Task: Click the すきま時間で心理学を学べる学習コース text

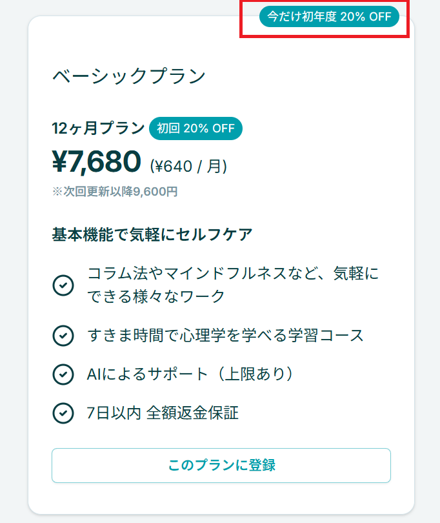Action: point(225,336)
